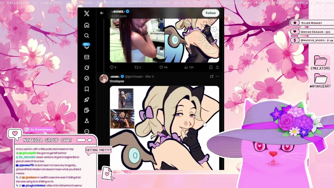Image resolution: width=334 pixels, height=188 pixels.
Task: Click @jondee715 in the chat
Action: click(26, 165)
